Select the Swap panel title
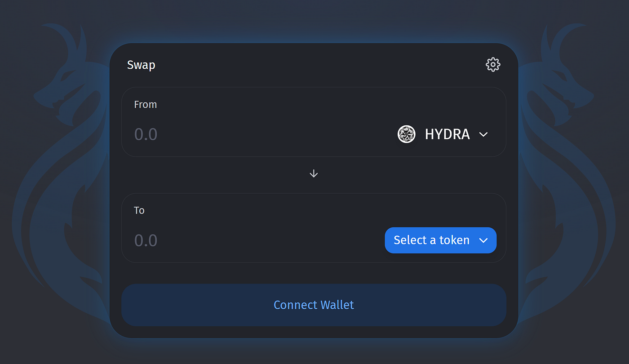The height and width of the screenshot is (364, 629). click(141, 64)
